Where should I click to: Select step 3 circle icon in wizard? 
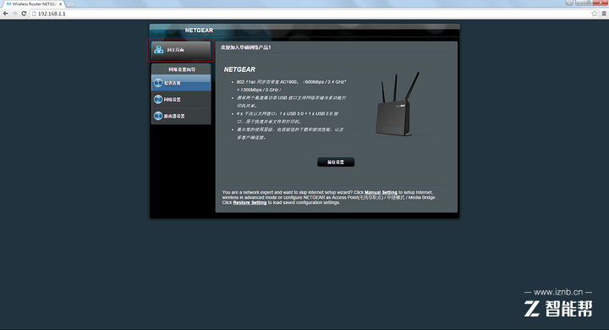tap(158, 116)
